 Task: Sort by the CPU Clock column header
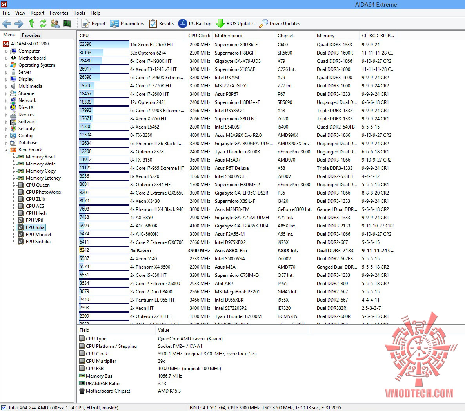point(199,36)
